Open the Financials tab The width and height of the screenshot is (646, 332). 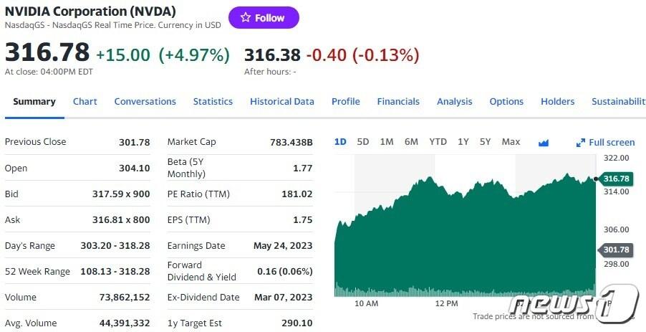coord(398,102)
